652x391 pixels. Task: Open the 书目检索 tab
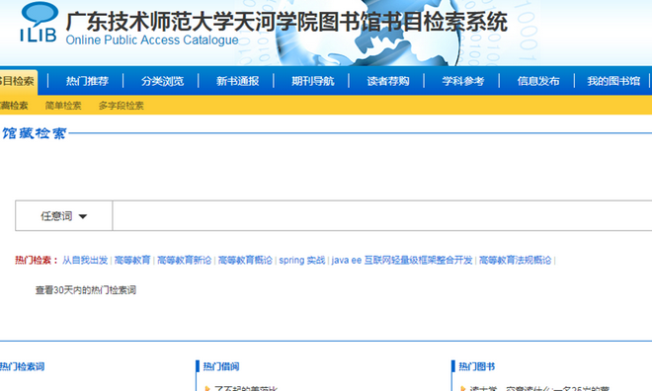pyautogui.click(x=18, y=81)
